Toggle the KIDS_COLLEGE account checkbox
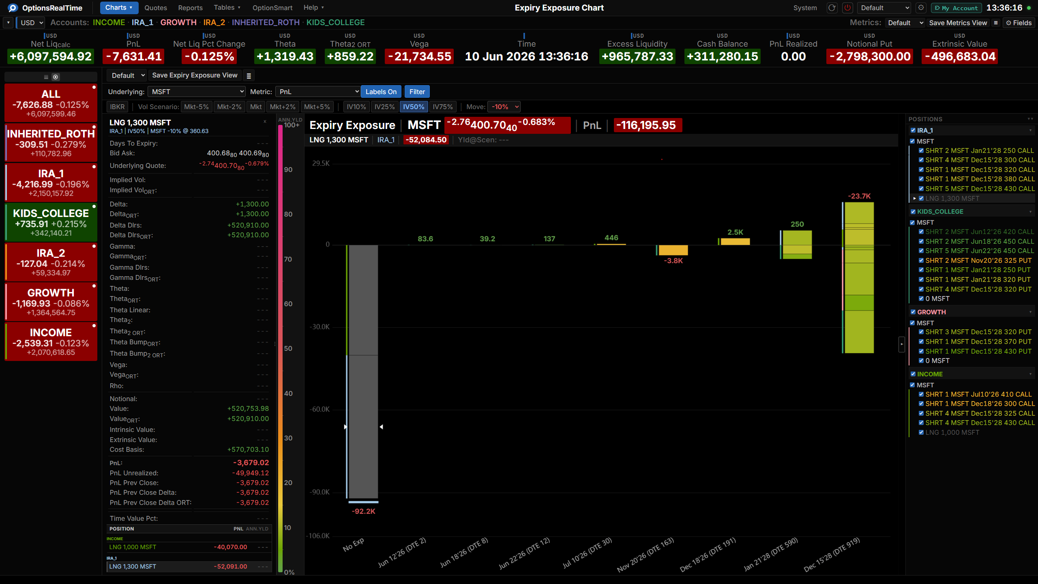The height and width of the screenshot is (584, 1038). click(913, 211)
